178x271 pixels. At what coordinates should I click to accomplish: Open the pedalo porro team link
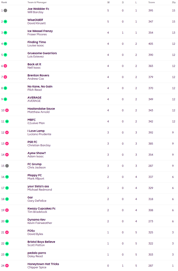37,253
